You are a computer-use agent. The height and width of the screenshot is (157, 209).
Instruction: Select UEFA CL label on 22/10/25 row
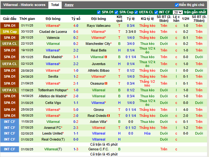point(9,44)
